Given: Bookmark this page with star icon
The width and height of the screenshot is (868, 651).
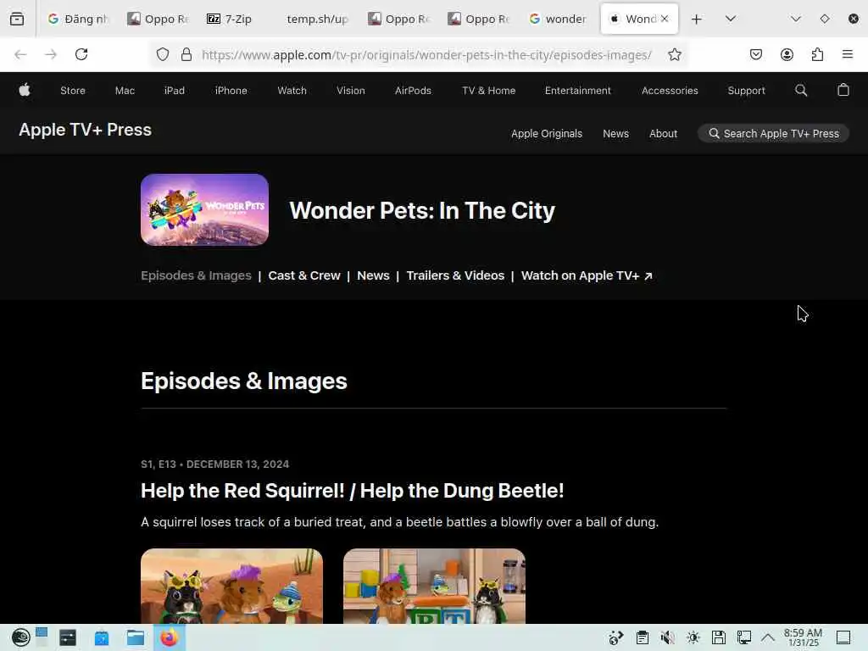Looking at the screenshot, I should coord(674,54).
